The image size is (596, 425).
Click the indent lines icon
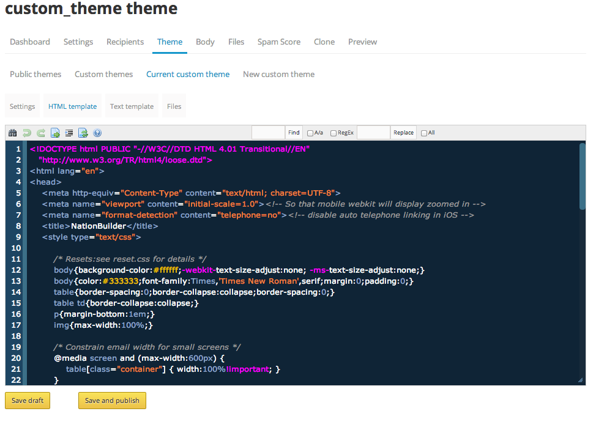point(69,133)
